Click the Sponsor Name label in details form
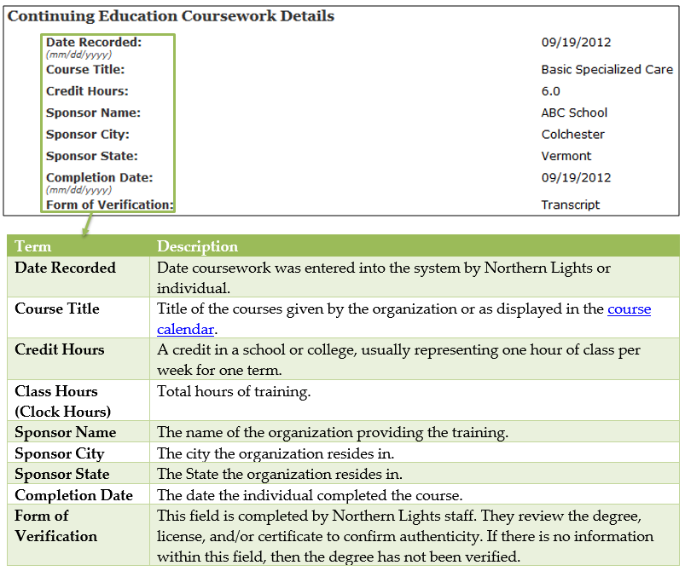 coord(93,112)
